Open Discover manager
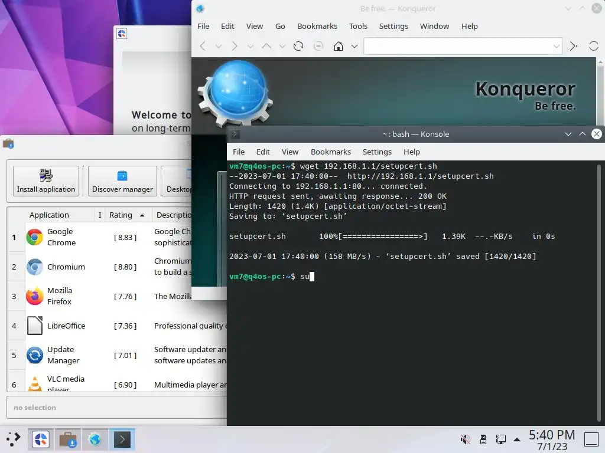Viewport: 605px width, 453px height. (x=122, y=181)
